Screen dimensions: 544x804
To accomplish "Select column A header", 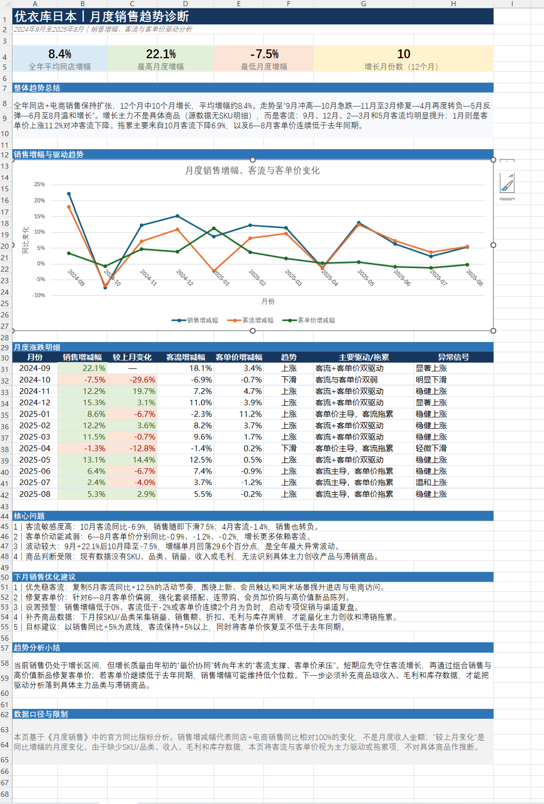I will coord(35,4).
